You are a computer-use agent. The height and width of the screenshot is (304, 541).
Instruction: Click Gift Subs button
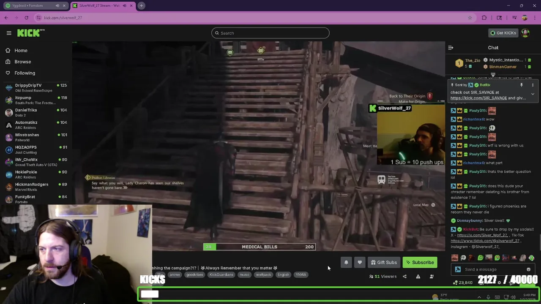[x=384, y=262]
